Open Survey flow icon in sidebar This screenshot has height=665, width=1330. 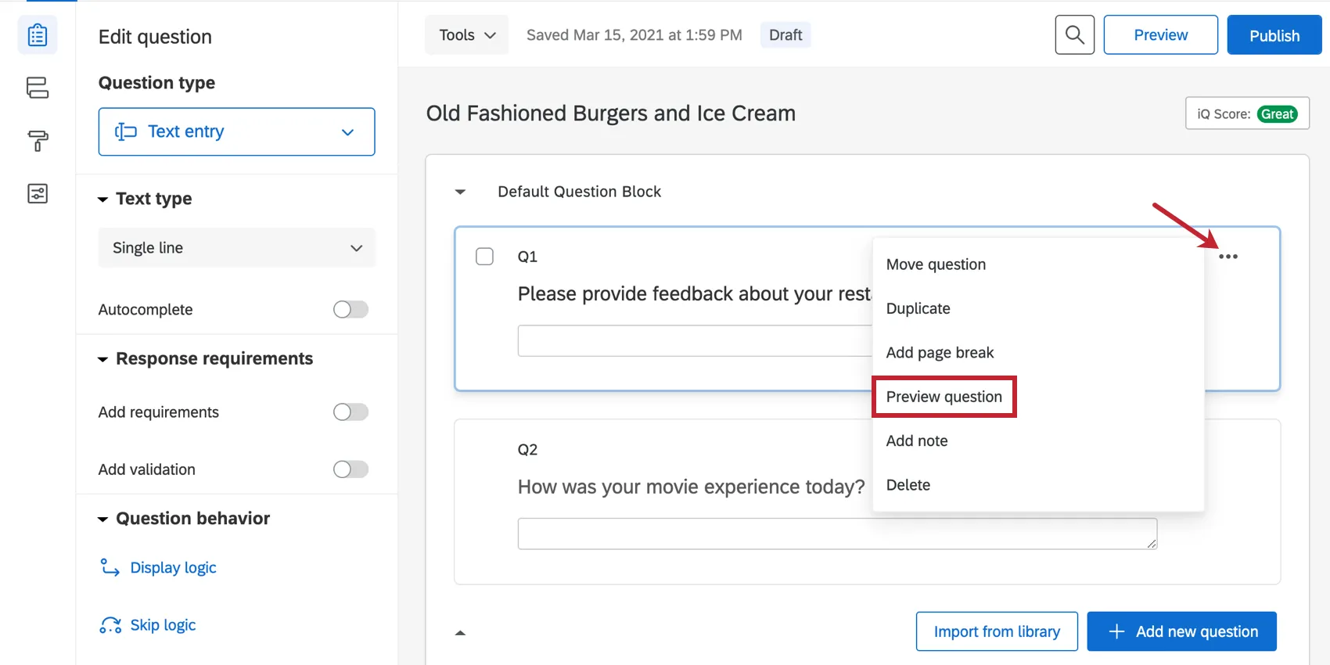[38, 88]
